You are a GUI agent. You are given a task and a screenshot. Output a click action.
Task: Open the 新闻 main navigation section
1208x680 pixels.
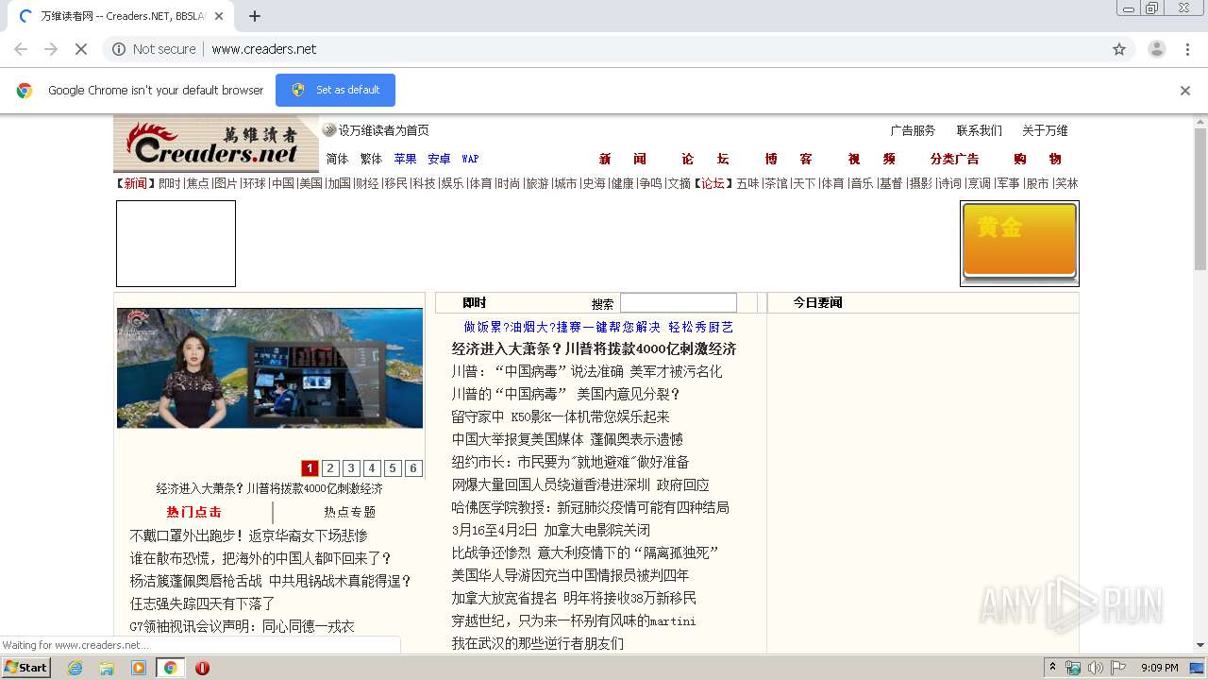point(622,159)
